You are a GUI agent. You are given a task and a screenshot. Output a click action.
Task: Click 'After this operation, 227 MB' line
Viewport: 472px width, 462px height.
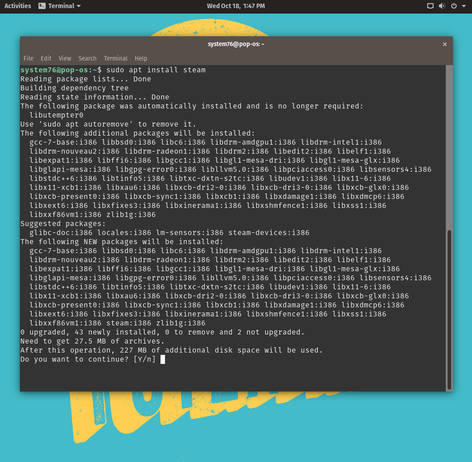[x=171, y=350]
